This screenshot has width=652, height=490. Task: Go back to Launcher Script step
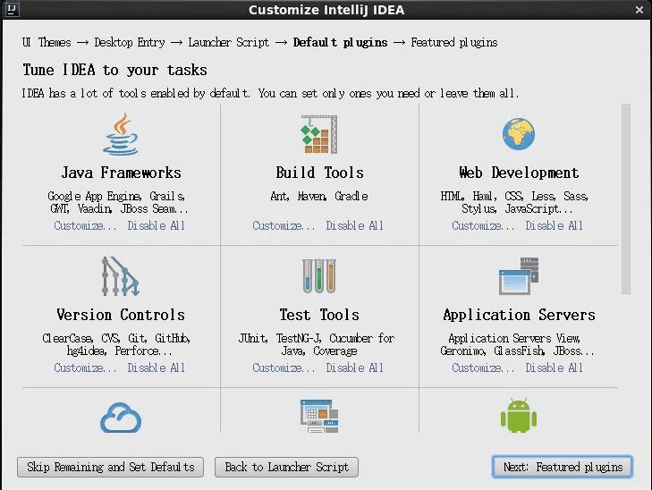(286, 467)
